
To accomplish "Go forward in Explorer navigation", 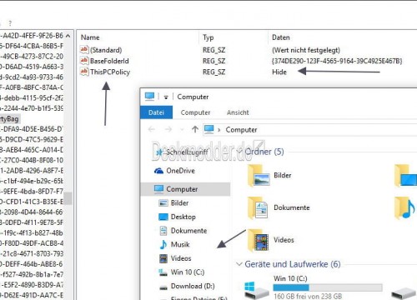I will coord(168,129).
